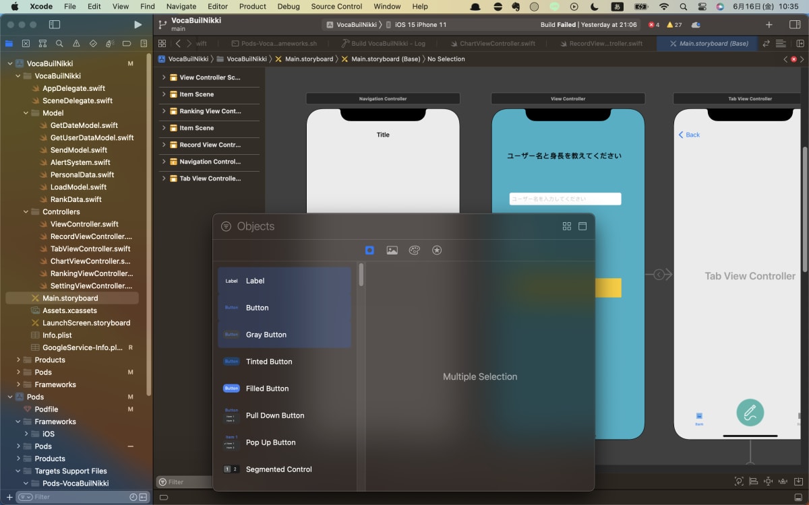
Task: Expand Record View Controller scene
Action: pos(164,145)
